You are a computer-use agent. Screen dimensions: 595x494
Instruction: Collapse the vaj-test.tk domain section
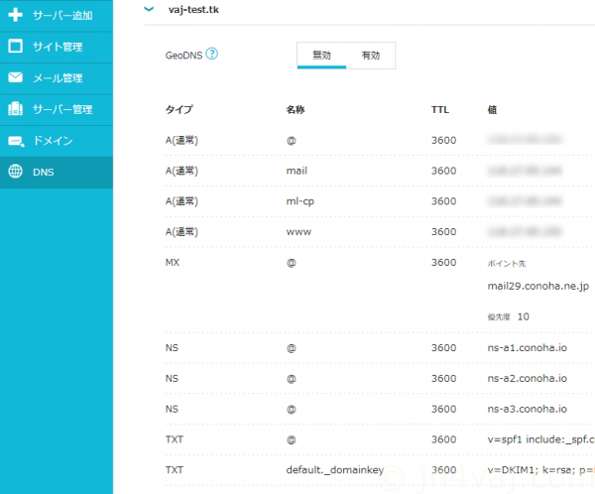click(x=149, y=8)
